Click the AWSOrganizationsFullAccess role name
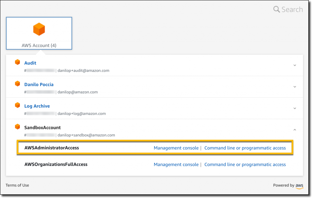Viewport: 312px width, 198px height. [x=56, y=164]
